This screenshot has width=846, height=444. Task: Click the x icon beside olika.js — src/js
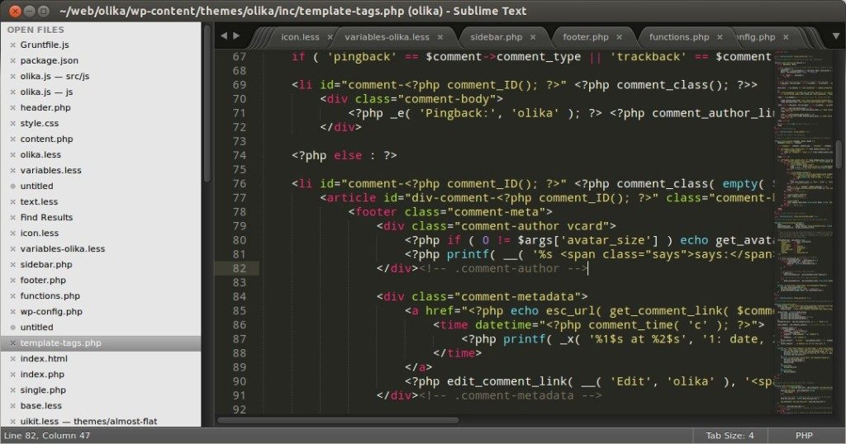coord(13,77)
